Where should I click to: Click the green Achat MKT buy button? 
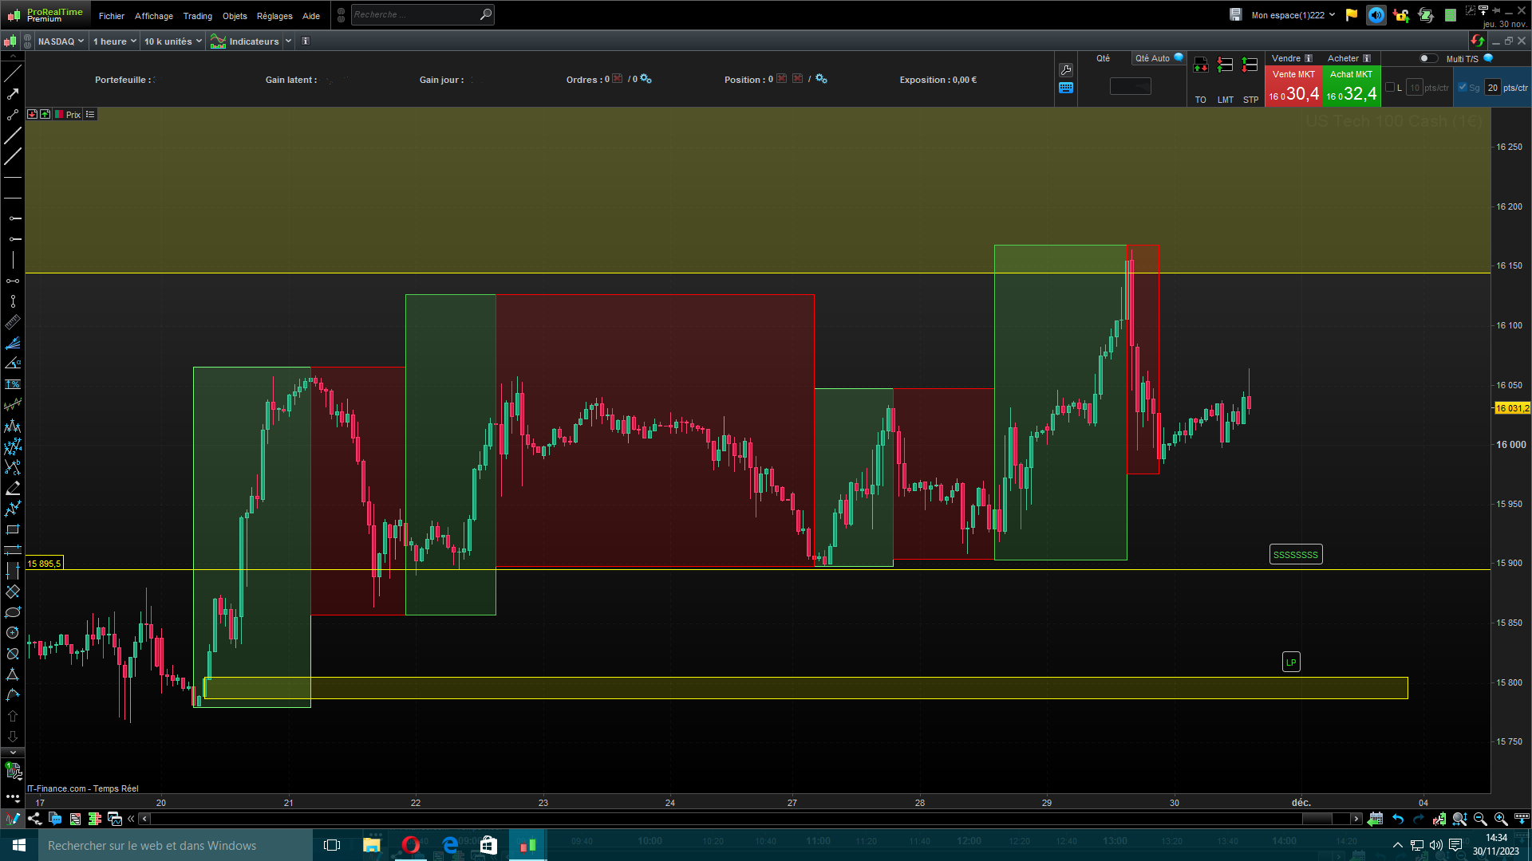(x=1351, y=86)
